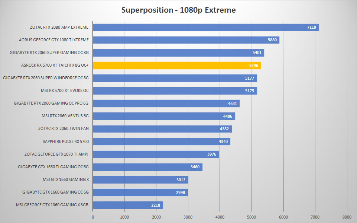Image resolution: width=357 pixels, height=223 pixels.
Task: Click the chart title Superposition - 1080p Extreme
Action: [x=178, y=10]
